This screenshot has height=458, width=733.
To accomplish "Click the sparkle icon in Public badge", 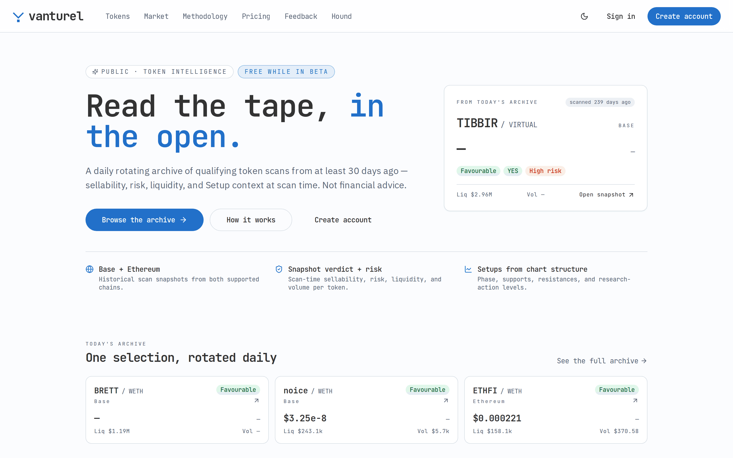I will tap(95, 72).
